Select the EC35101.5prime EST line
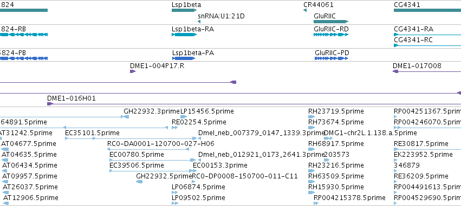Screen dimensions: 461x206 [x=131, y=138]
